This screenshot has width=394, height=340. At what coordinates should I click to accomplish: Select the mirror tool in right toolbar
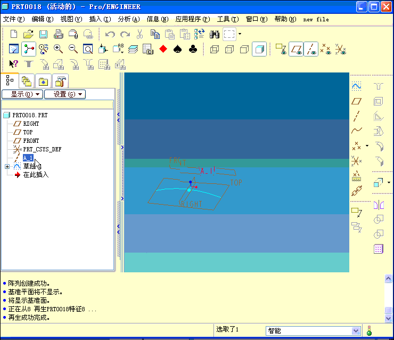coord(379,205)
